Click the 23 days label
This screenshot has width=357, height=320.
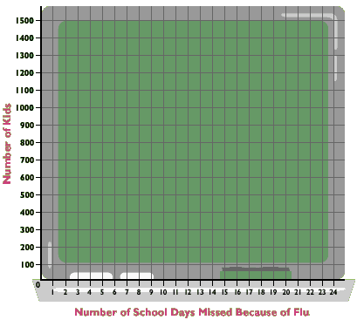click(x=322, y=292)
